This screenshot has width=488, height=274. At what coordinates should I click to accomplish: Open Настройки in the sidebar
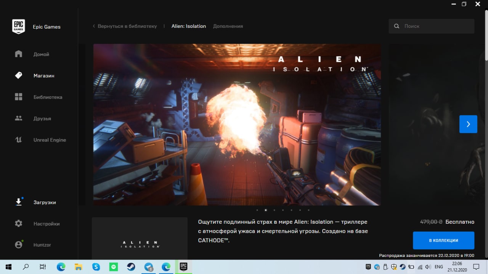coord(47,224)
